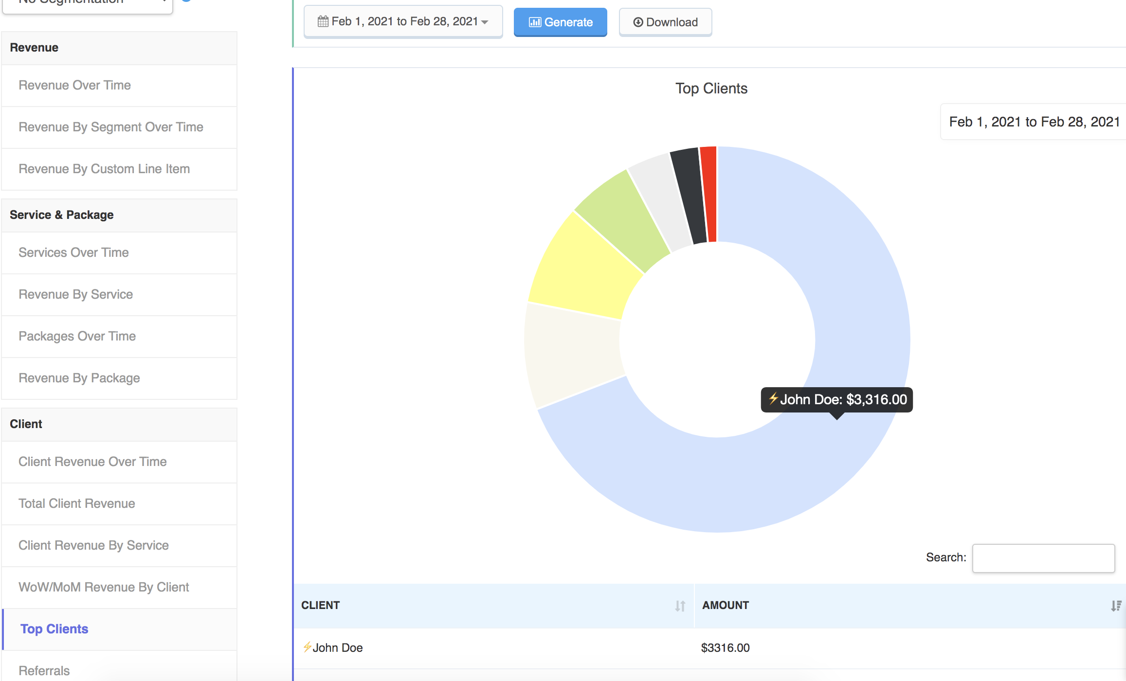Open Client Revenue By Service report

93,545
